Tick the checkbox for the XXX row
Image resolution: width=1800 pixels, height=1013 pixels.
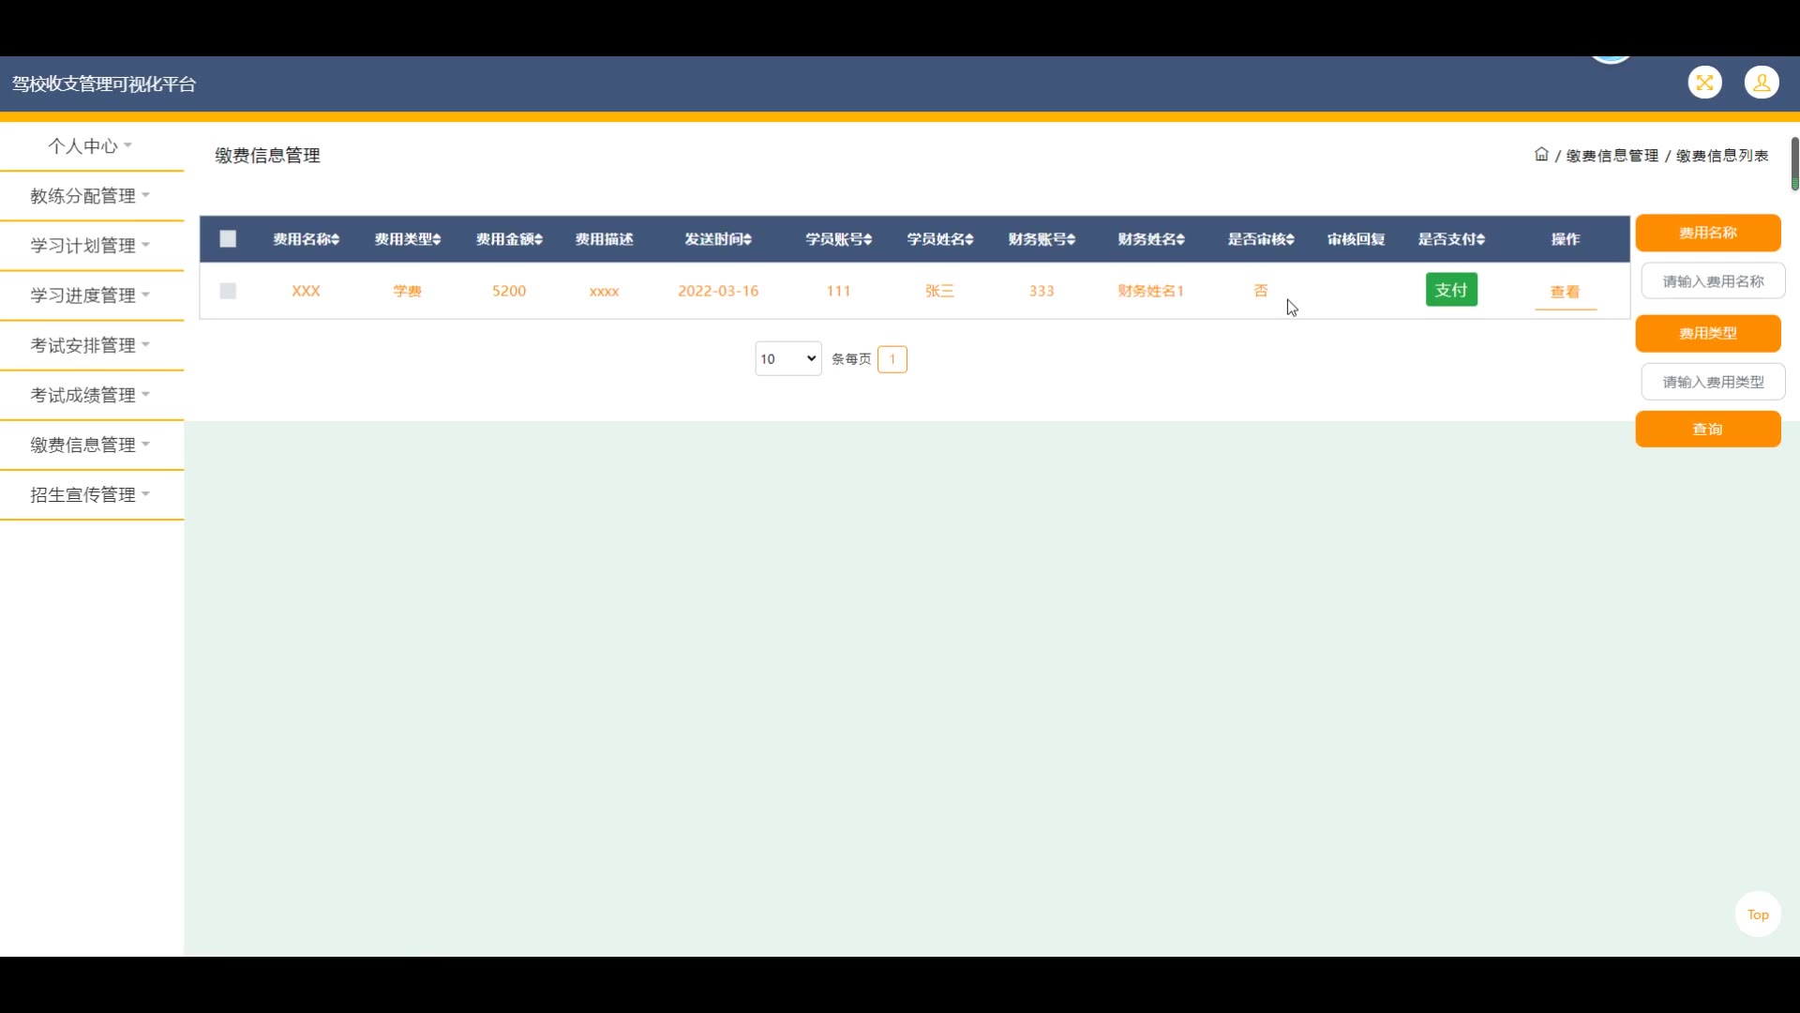228,291
